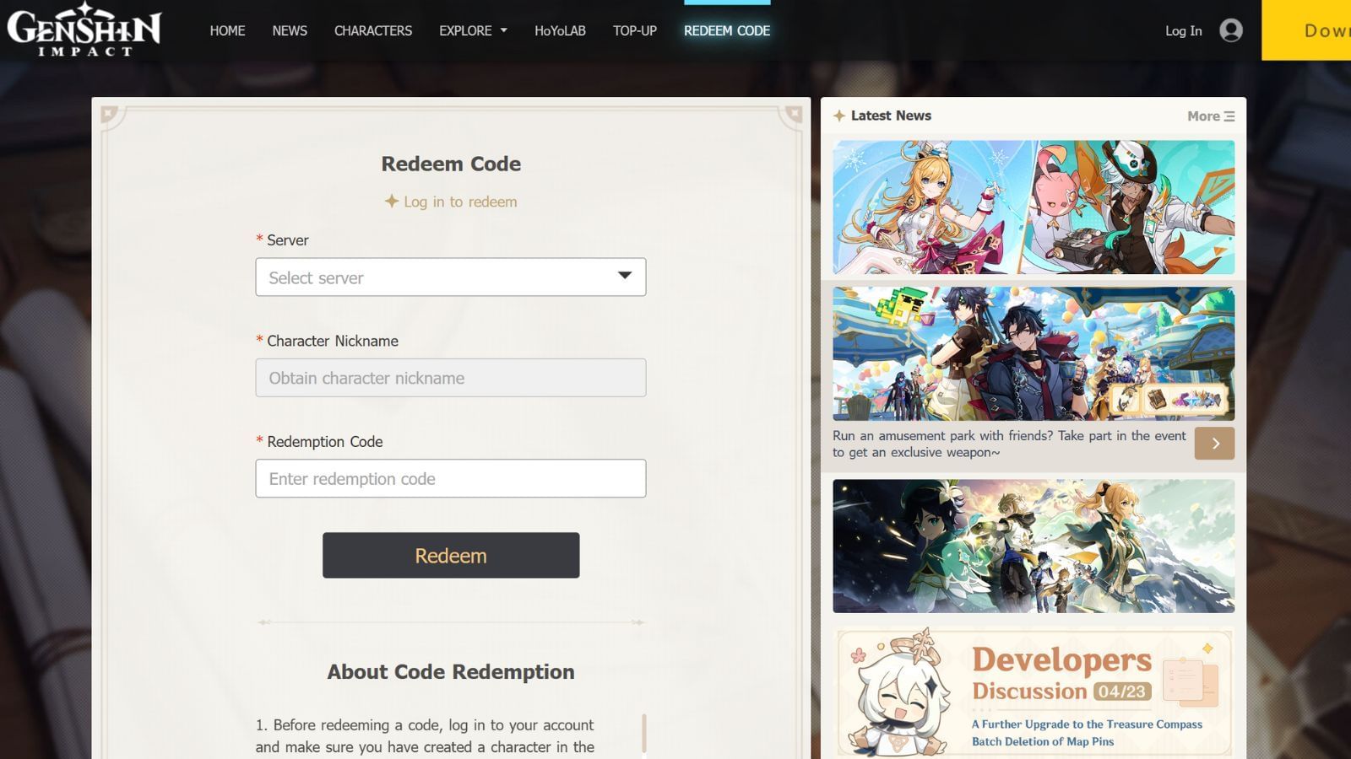The image size is (1351, 759).
Task: Click the star icon beside Latest News
Action: [x=839, y=116]
